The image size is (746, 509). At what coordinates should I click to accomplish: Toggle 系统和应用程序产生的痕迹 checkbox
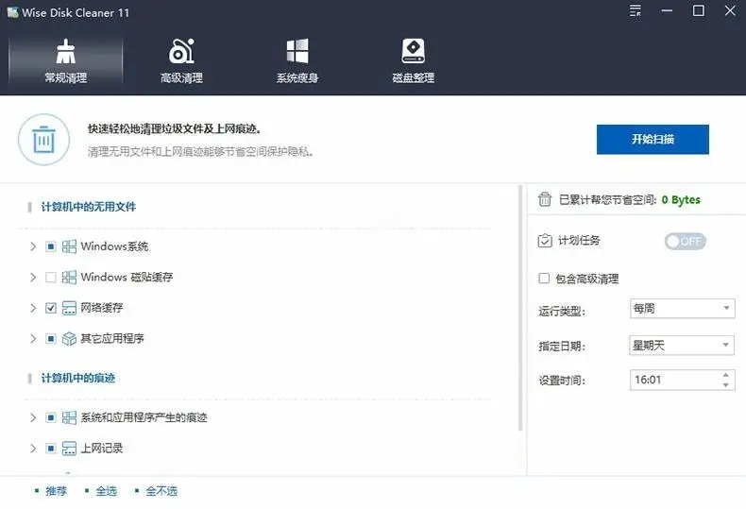point(51,417)
